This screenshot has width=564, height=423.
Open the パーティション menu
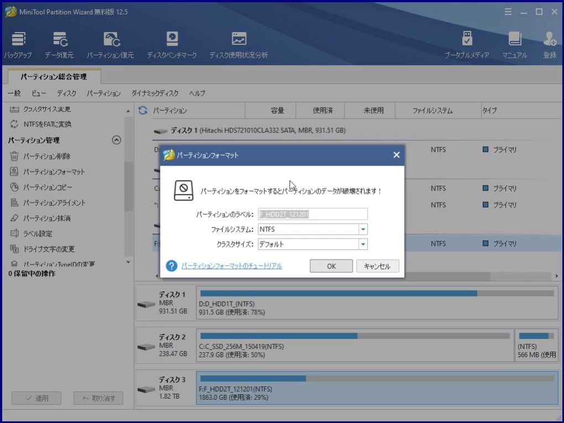click(103, 94)
